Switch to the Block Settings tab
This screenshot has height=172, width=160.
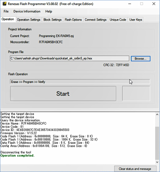tap(52, 20)
